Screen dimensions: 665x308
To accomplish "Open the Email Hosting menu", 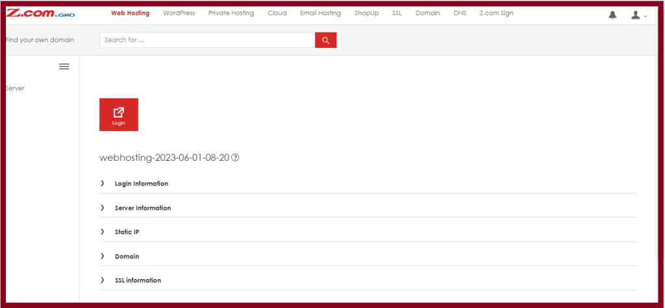I will tap(321, 13).
